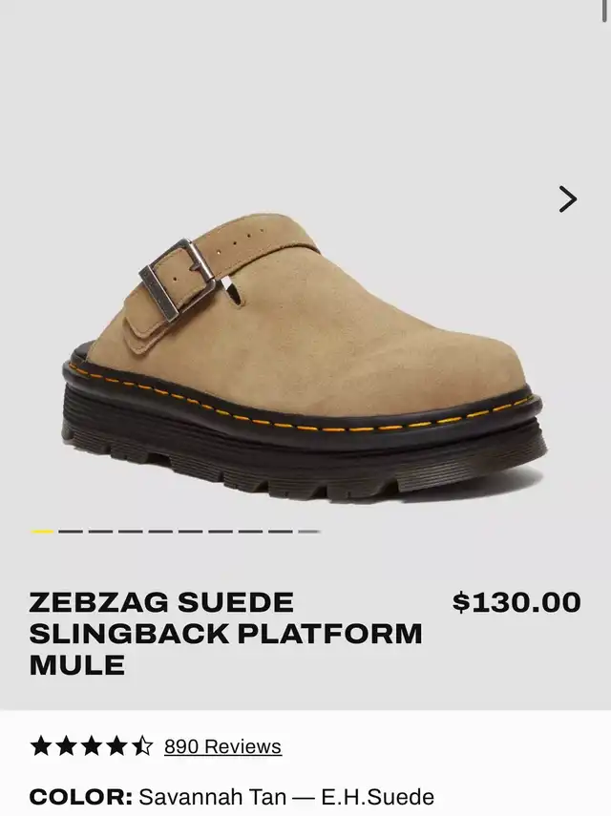Select the yellow first carousel indicator dash
Image resolution: width=611 pixels, height=816 pixels.
pyautogui.click(x=42, y=532)
